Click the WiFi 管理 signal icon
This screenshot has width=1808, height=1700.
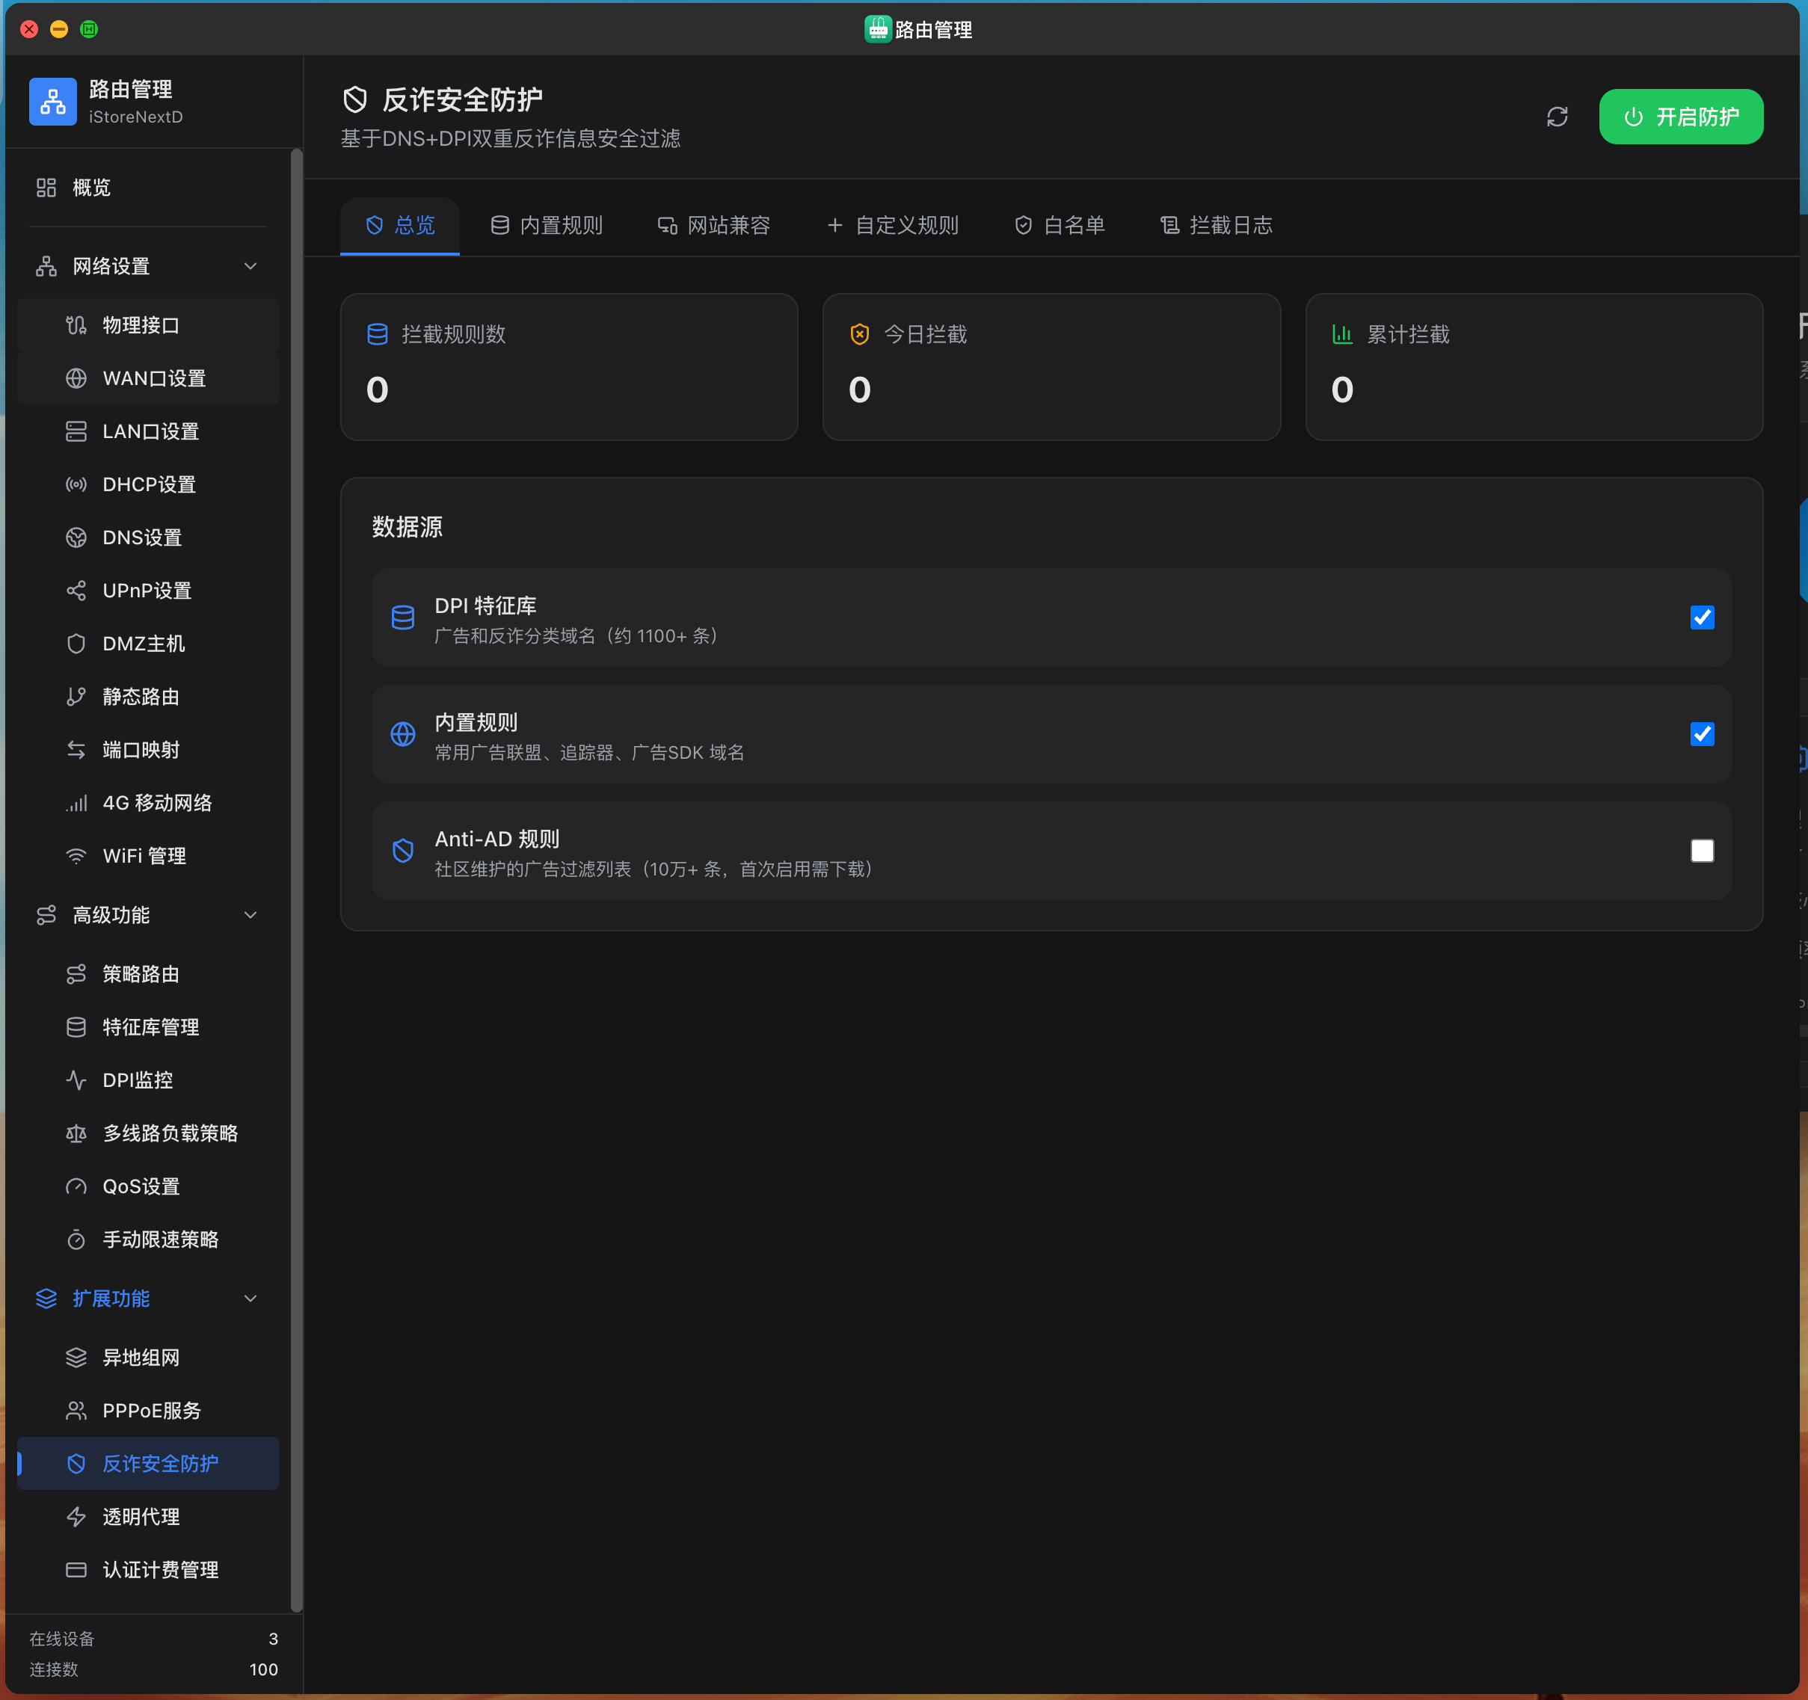click(x=76, y=855)
